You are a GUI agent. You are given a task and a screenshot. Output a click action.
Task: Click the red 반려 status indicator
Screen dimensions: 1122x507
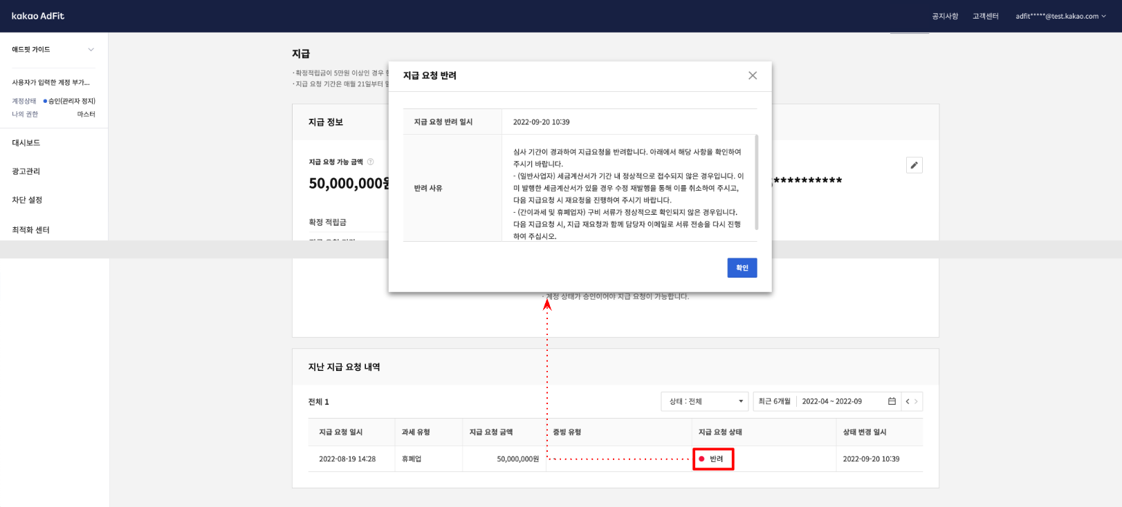(x=712, y=459)
